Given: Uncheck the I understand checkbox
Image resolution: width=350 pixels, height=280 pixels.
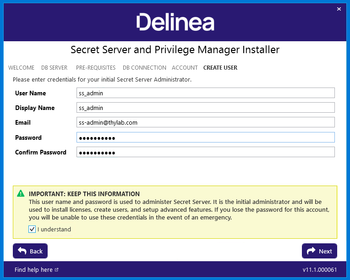Looking at the screenshot, I should point(32,229).
